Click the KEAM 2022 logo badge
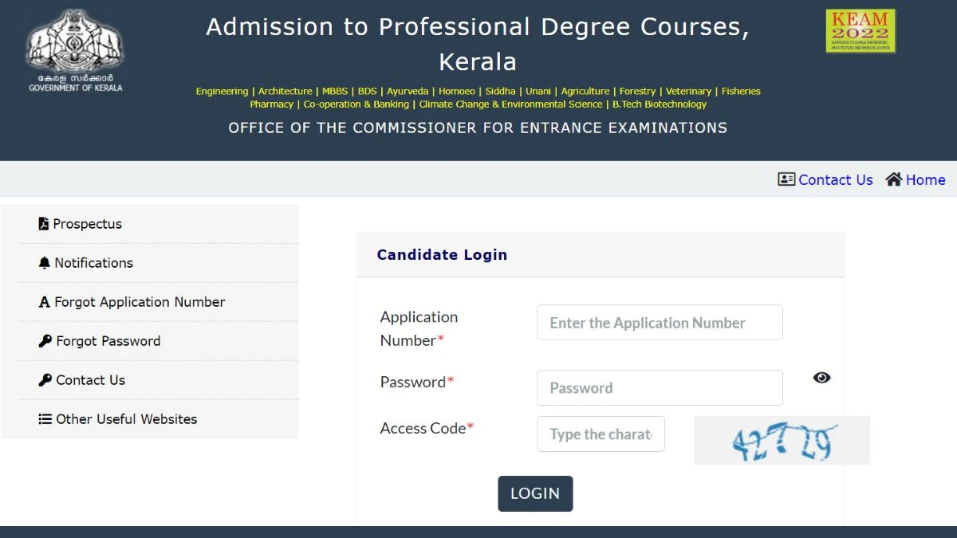 point(861,31)
